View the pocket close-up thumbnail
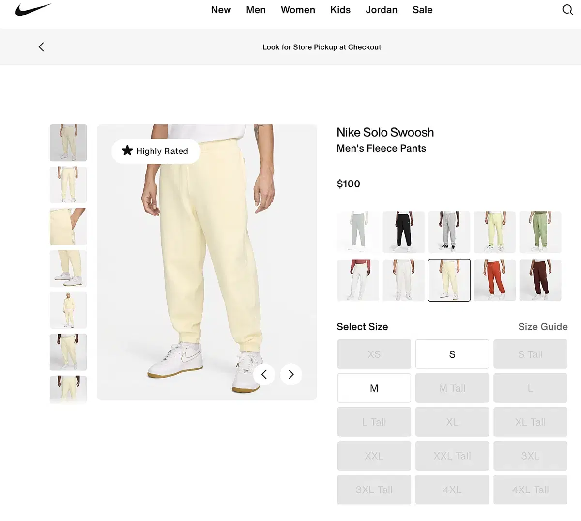Screen dimensions: 581x521 pos(68,227)
